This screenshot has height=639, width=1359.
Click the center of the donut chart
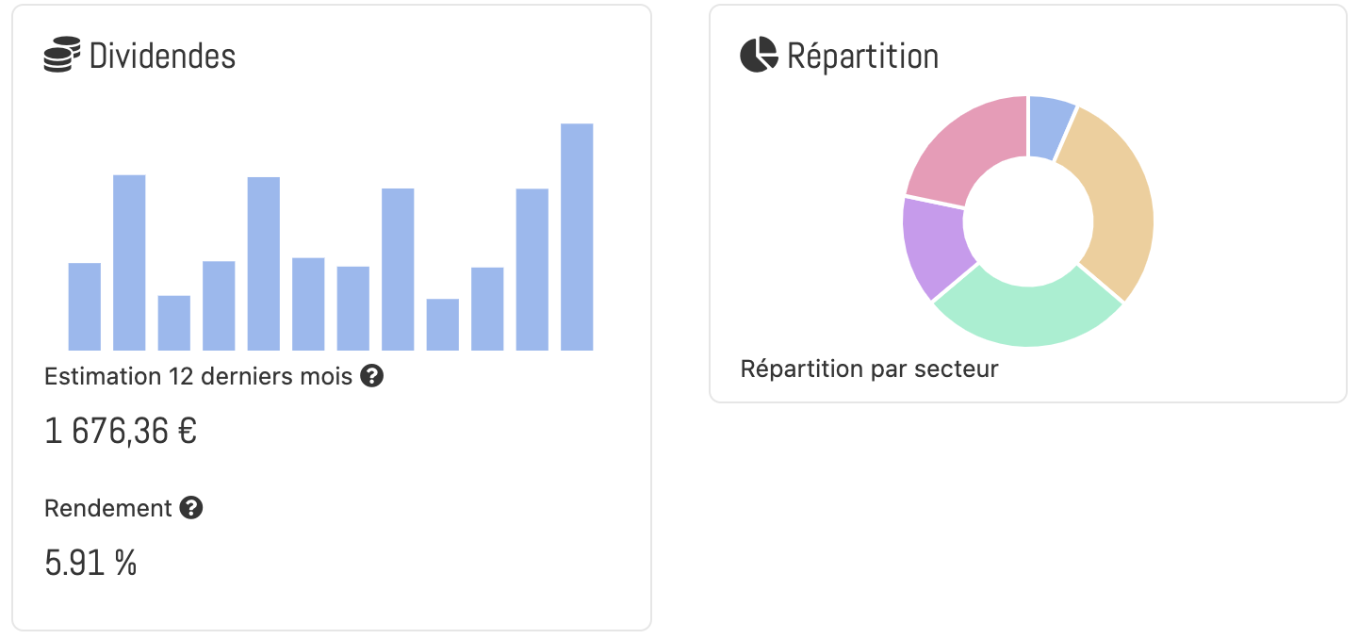(1027, 221)
